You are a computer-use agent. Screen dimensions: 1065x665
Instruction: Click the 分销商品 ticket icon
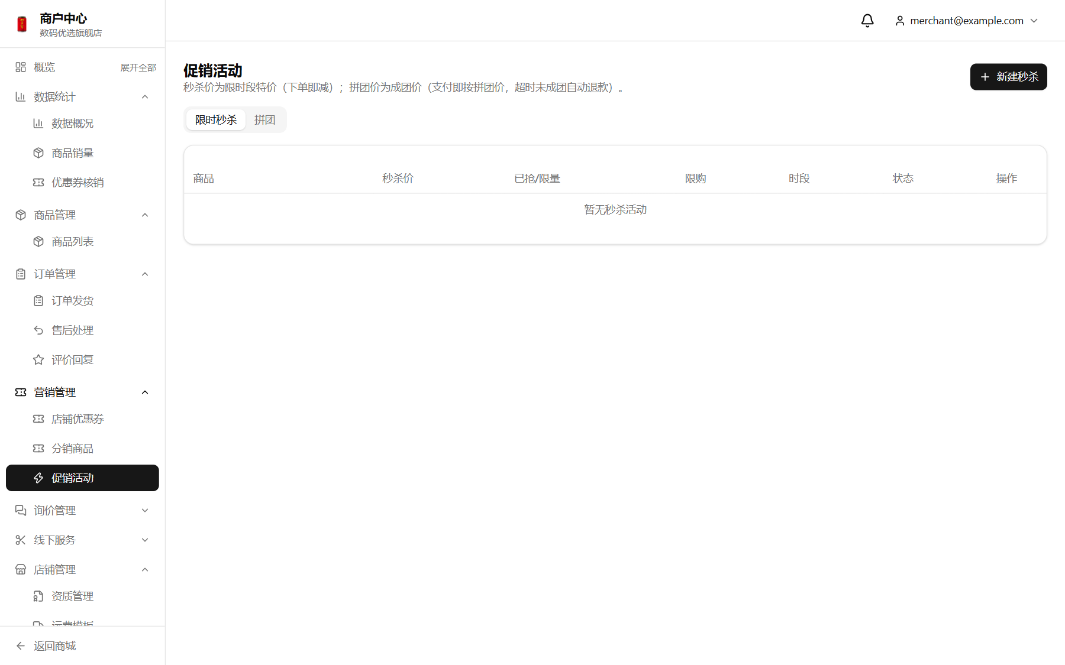[x=38, y=449]
